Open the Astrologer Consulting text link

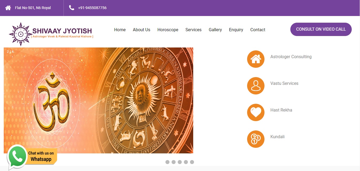click(x=291, y=57)
